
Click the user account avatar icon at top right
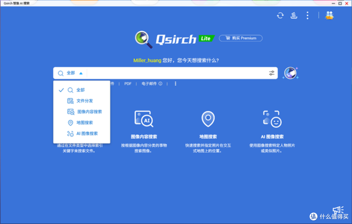pos(329,16)
